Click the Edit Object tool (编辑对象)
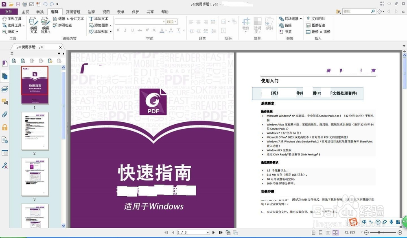 45,25
